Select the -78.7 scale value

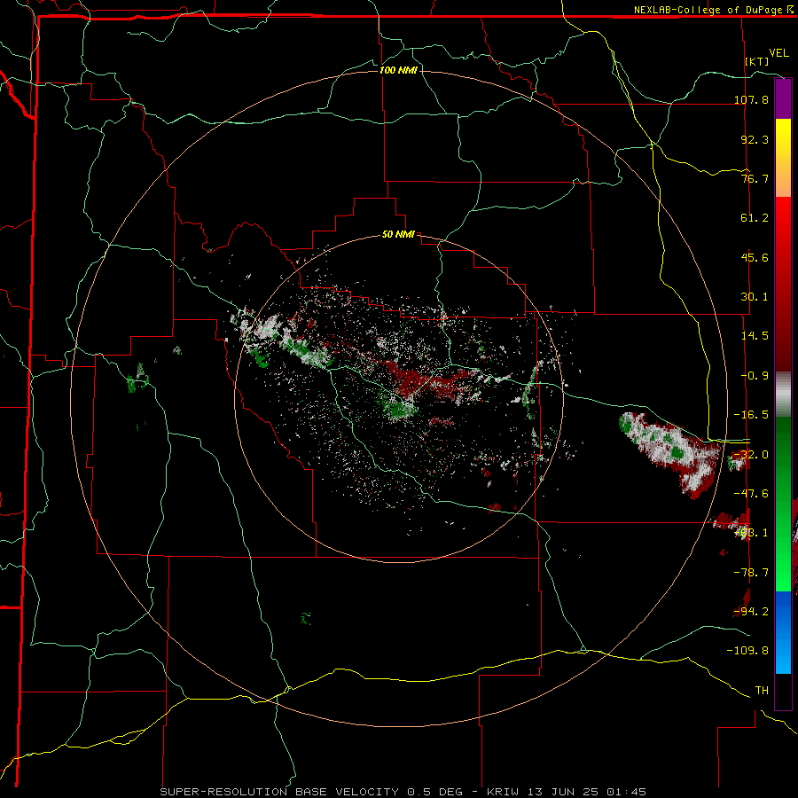coord(751,572)
